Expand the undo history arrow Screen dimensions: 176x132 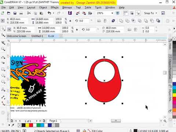54,13
